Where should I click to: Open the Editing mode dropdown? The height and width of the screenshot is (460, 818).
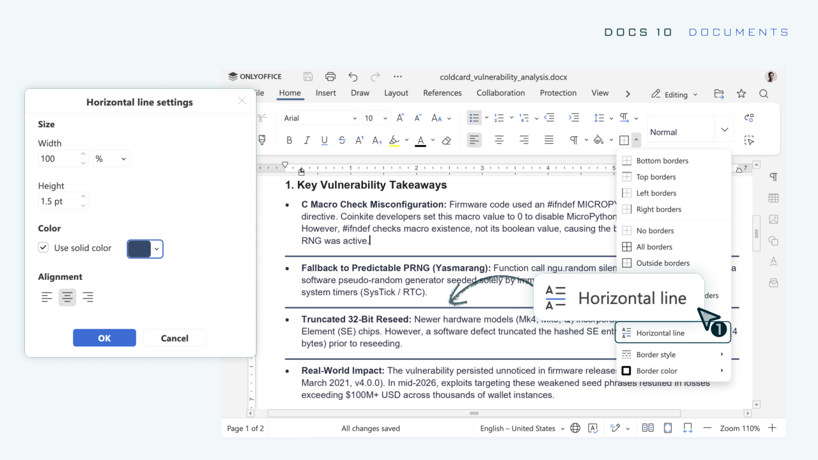[x=674, y=95]
